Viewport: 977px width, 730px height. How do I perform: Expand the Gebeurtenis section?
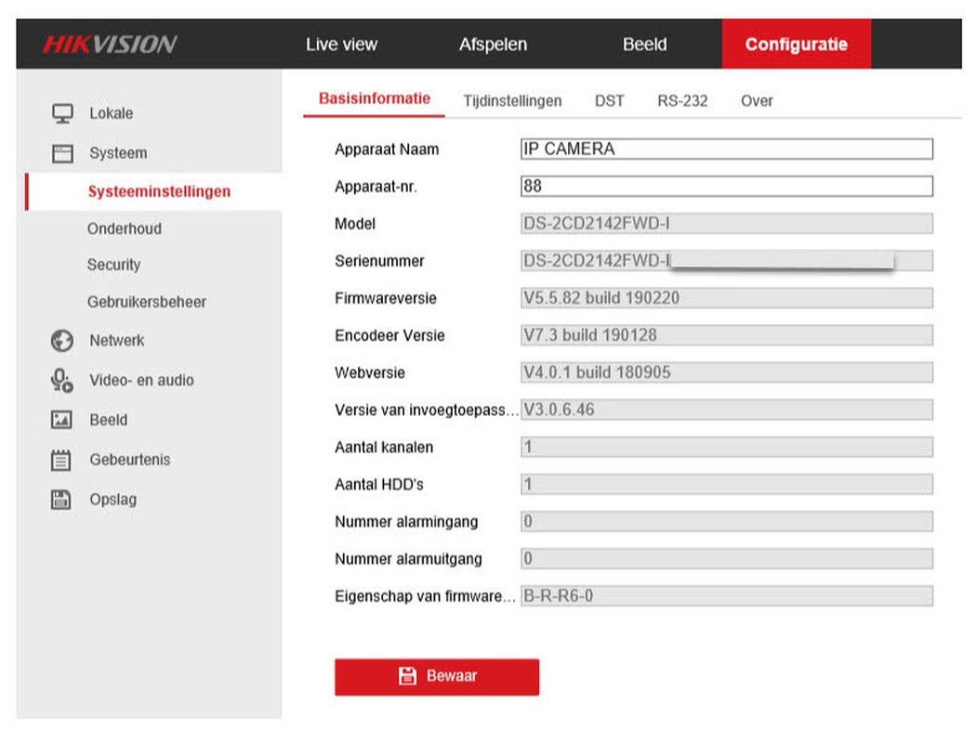coord(129,460)
